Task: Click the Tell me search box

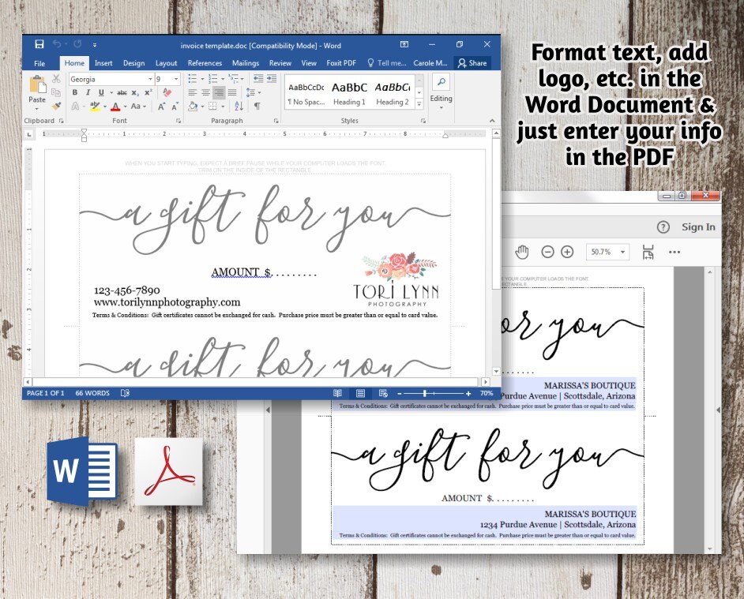Action: coord(387,63)
